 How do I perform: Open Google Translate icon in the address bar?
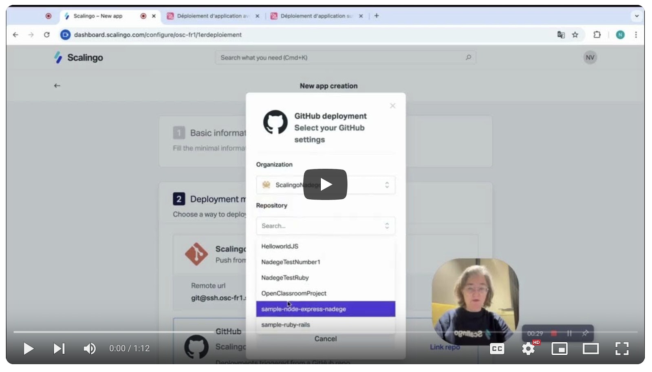coord(560,35)
